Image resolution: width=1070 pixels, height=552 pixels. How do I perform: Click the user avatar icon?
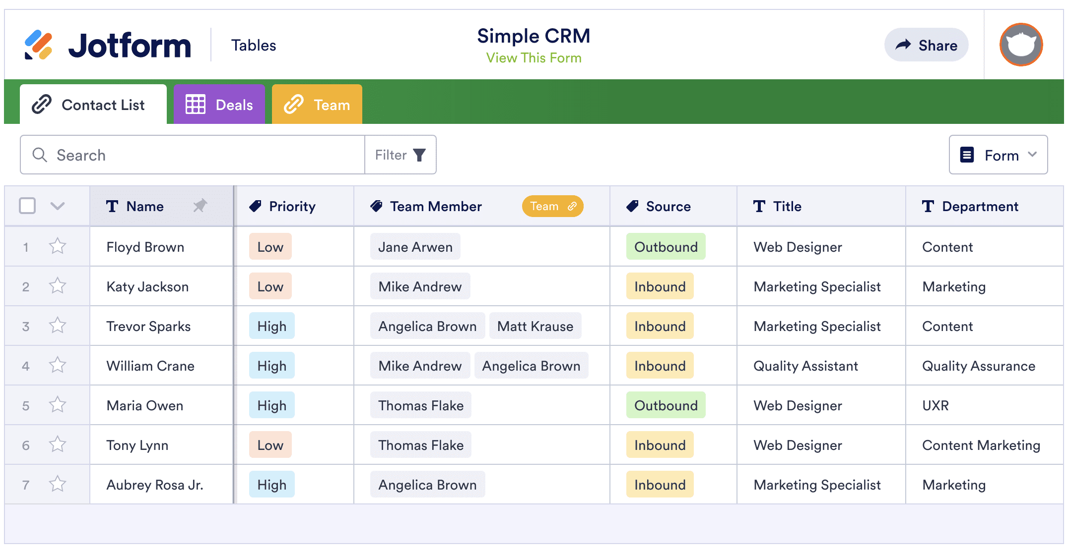pyautogui.click(x=1020, y=45)
